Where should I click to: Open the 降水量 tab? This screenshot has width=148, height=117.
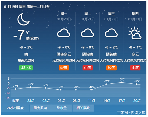pos(62,108)
